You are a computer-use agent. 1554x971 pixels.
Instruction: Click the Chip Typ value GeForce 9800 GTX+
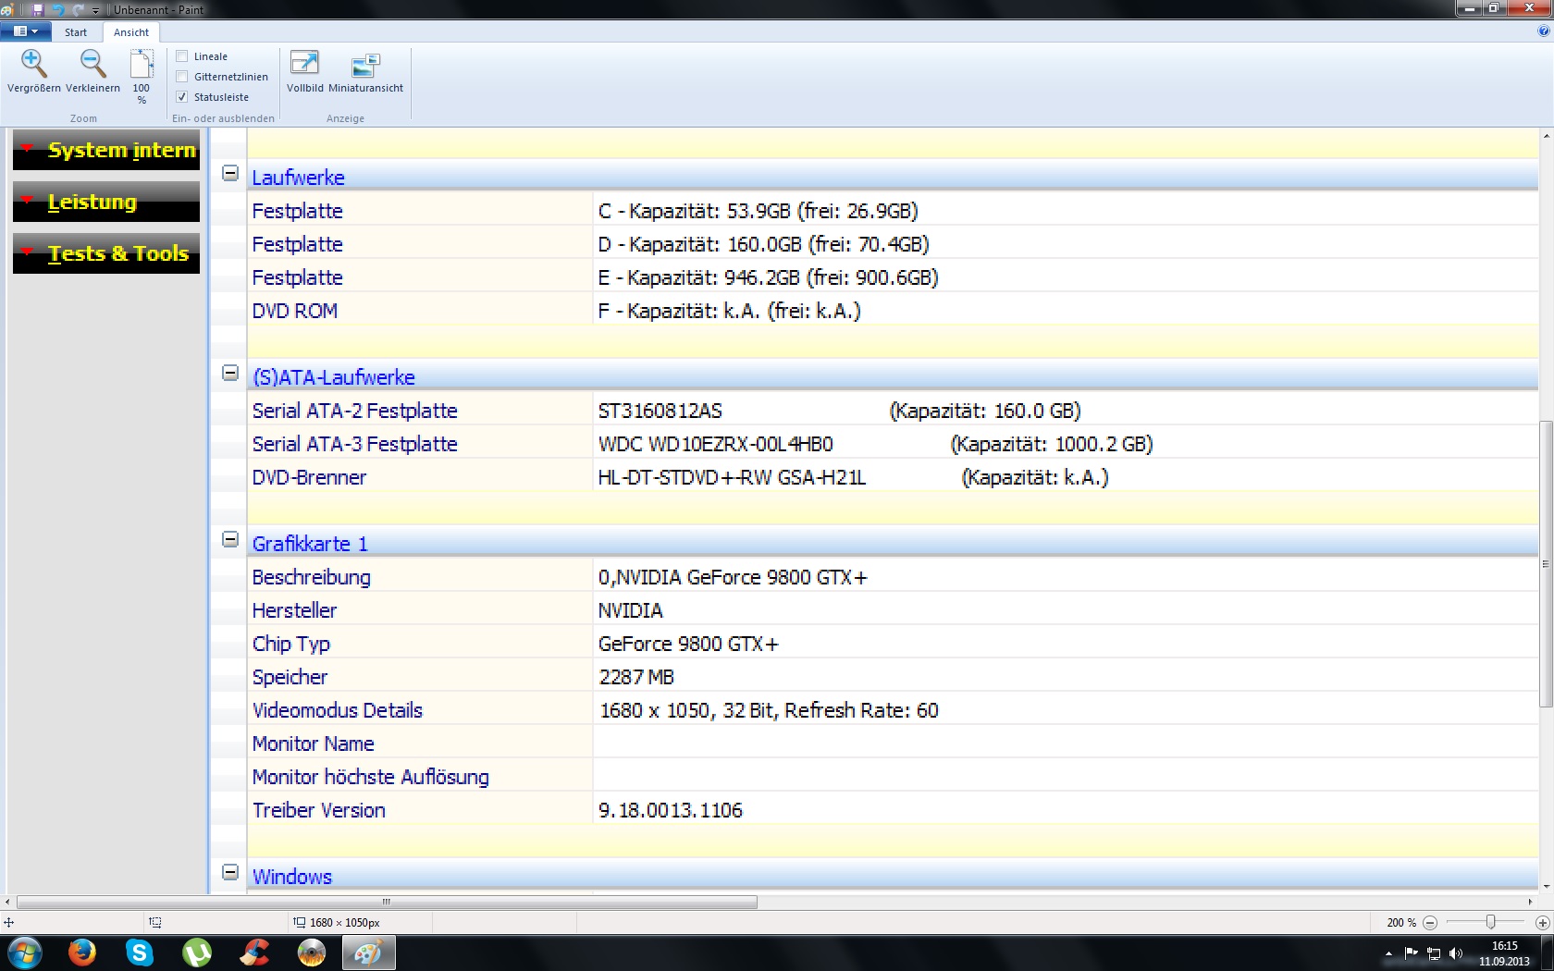689,644
